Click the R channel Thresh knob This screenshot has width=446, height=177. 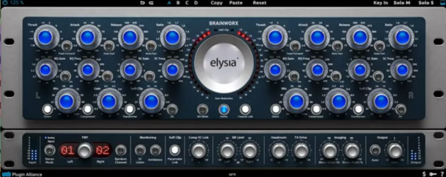click(x=275, y=37)
